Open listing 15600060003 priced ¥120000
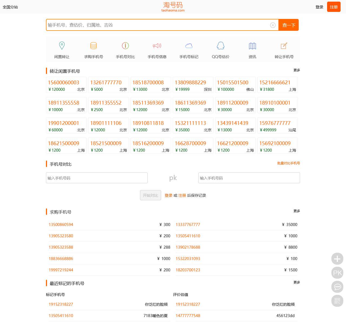Viewport: 346px width, 323px height. (66, 85)
